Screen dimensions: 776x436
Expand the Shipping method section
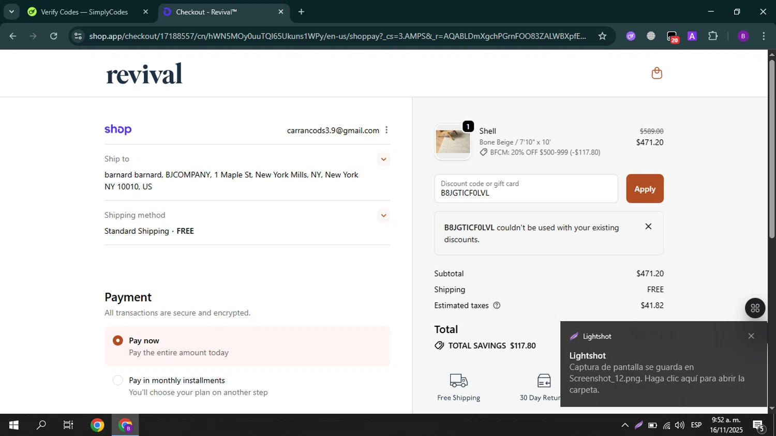(x=383, y=215)
